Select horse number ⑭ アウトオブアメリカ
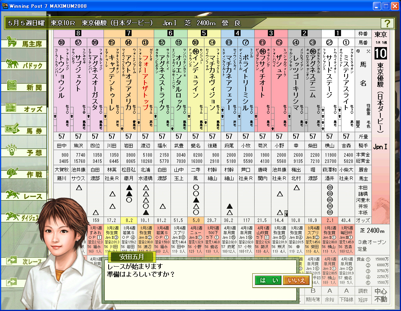The height and width of the screenshot is (311, 401). tap(128, 89)
